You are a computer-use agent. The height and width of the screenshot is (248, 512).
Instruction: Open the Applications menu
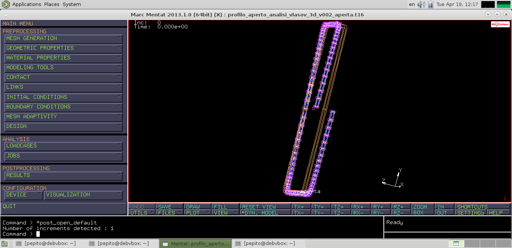pos(27,4)
